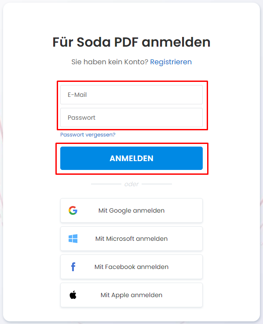The width and height of the screenshot is (263, 324).
Task: Click the Google G logo icon
Action: 73,210
